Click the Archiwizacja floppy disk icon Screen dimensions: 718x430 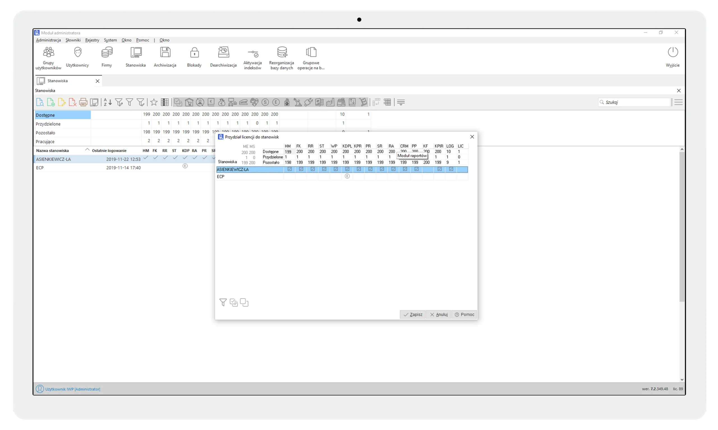point(165,53)
